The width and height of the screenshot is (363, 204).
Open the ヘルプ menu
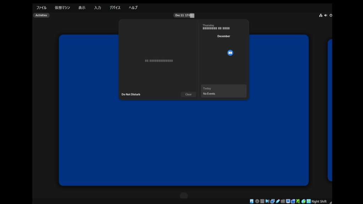coord(133,8)
